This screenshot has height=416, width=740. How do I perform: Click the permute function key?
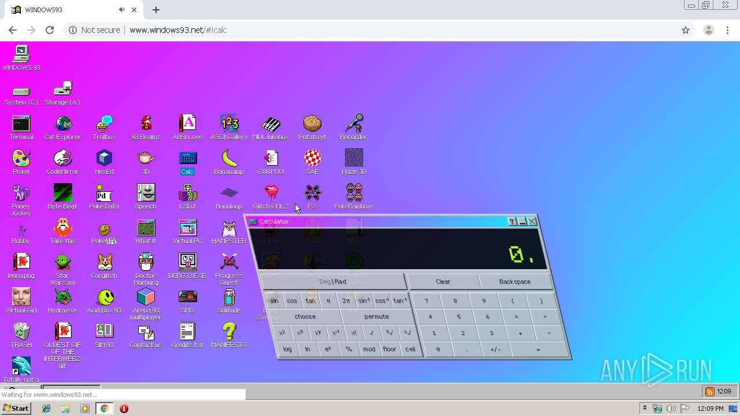tap(376, 317)
